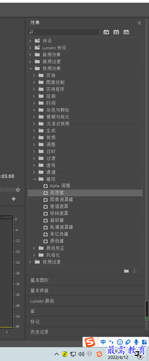This screenshot has height=361, width=149.
Task: Click the 沉浸式视频 folder icon
Action: click(41, 124)
